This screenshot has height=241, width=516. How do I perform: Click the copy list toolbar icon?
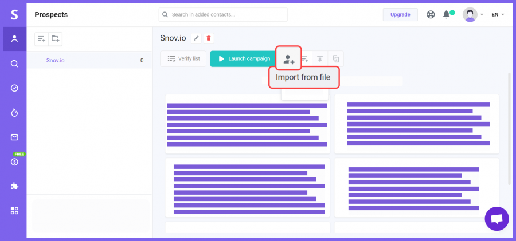click(x=335, y=59)
